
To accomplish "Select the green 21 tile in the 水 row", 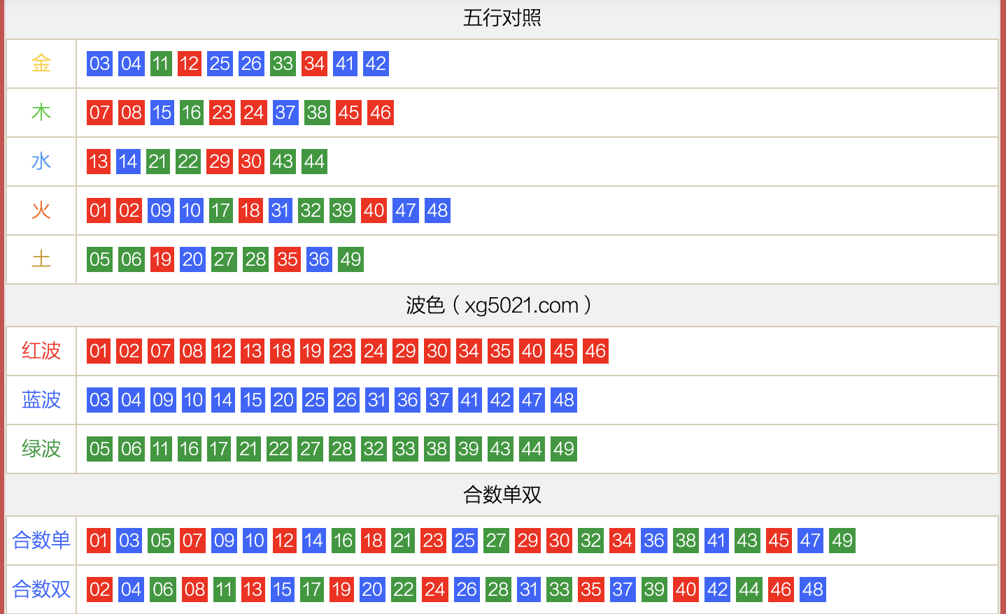I will [x=158, y=161].
